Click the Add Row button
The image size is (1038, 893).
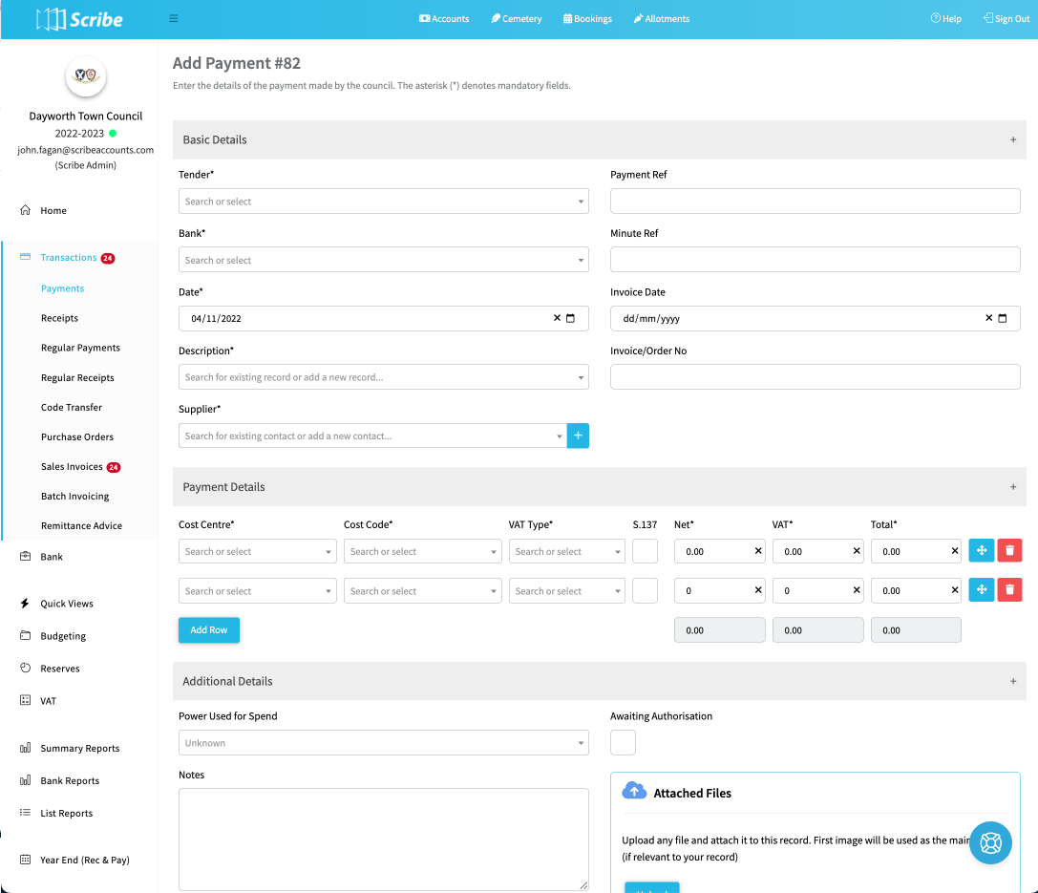click(x=208, y=629)
